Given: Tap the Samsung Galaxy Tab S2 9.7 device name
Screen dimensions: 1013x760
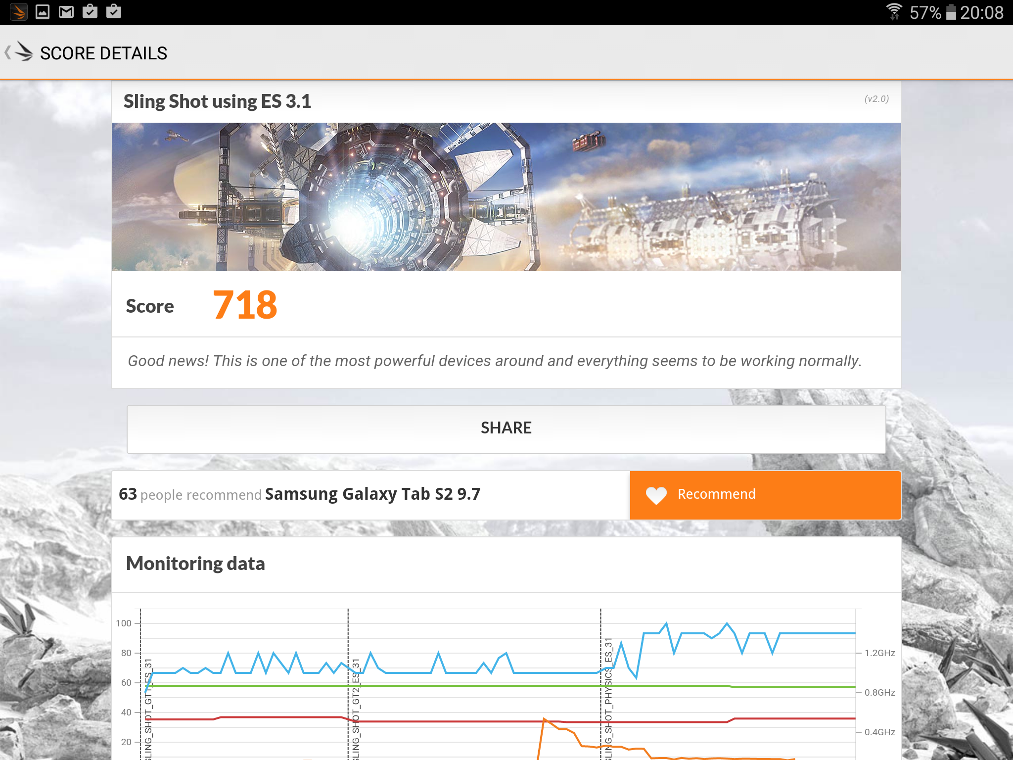Looking at the screenshot, I should tap(372, 494).
